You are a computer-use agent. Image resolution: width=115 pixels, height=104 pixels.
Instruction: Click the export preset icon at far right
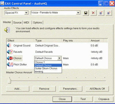coord(109,13)
